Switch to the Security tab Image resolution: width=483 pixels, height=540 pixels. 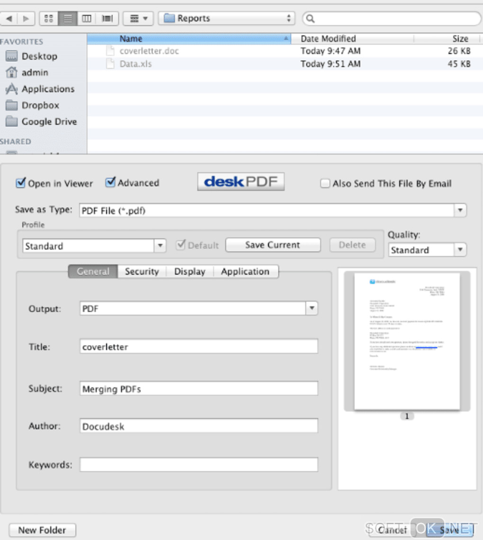pyautogui.click(x=142, y=271)
